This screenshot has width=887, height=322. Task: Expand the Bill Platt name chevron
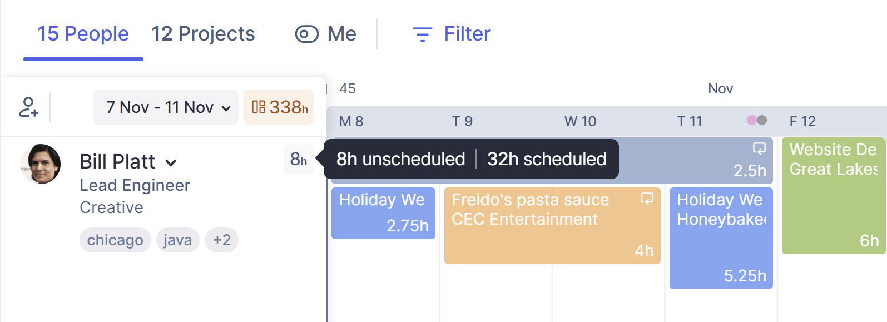coord(171,163)
